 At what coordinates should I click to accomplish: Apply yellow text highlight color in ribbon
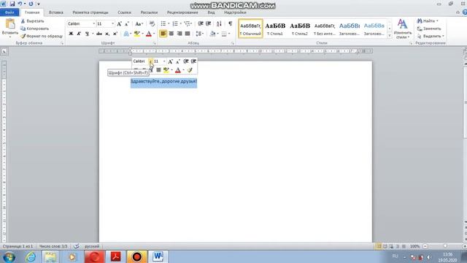coord(136,34)
